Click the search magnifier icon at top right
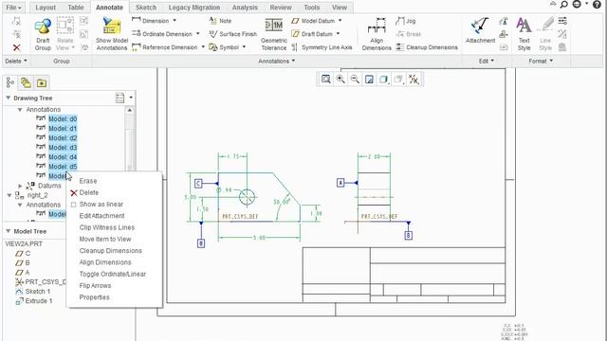 pyautogui.click(x=564, y=5)
